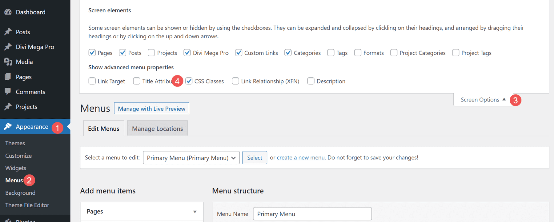Uncheck the CSS Classes checkbox

pos(189,81)
